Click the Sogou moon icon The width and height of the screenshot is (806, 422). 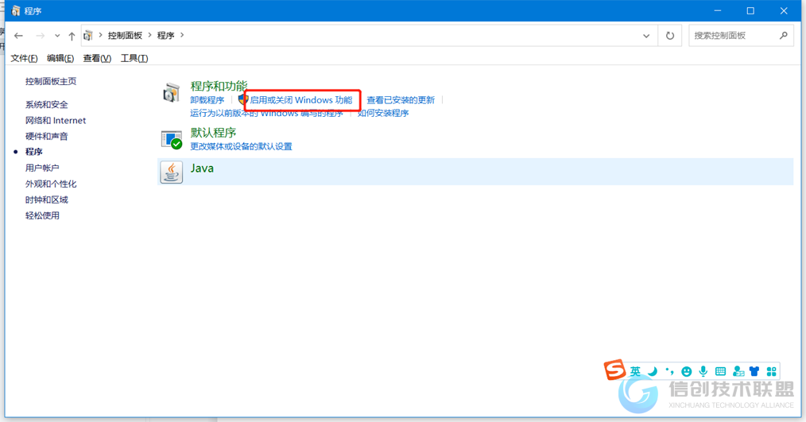pos(653,371)
